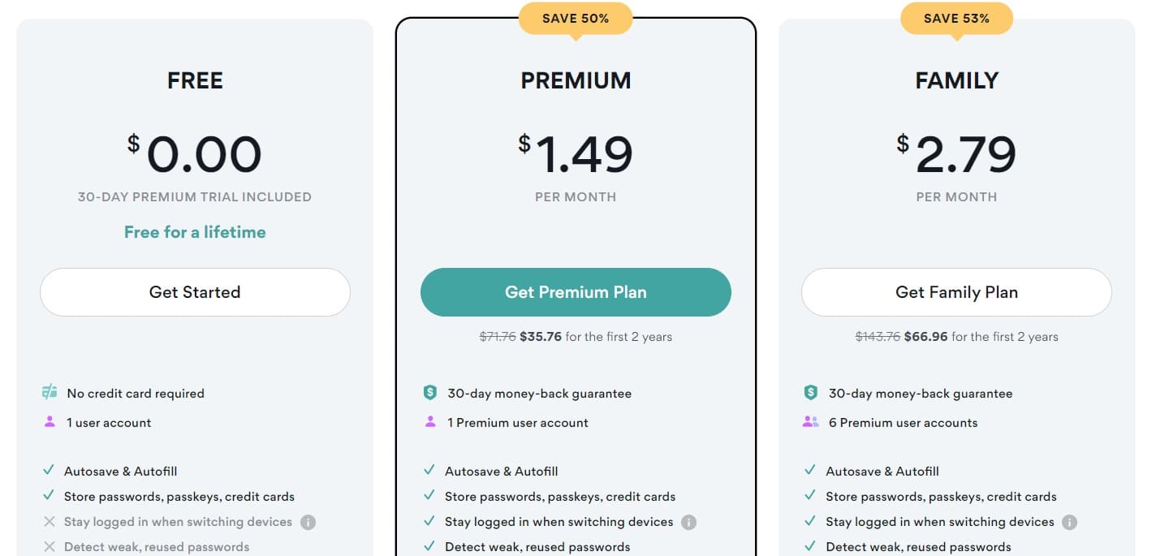
Task: Click the checkmark beside Premium Autosave & Autofill
Action: (x=429, y=471)
